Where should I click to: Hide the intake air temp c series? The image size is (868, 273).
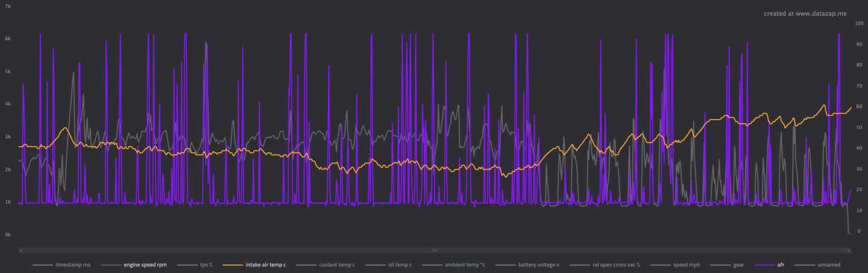click(254, 265)
